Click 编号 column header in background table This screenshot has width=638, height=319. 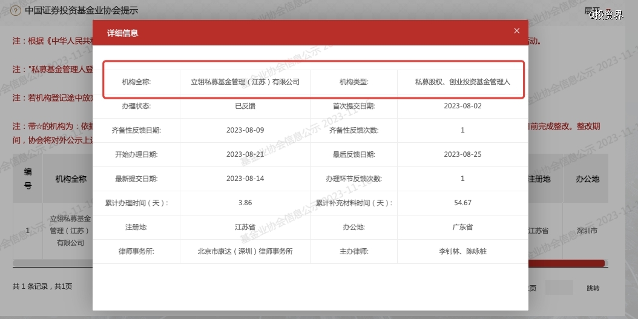pyautogui.click(x=28, y=178)
